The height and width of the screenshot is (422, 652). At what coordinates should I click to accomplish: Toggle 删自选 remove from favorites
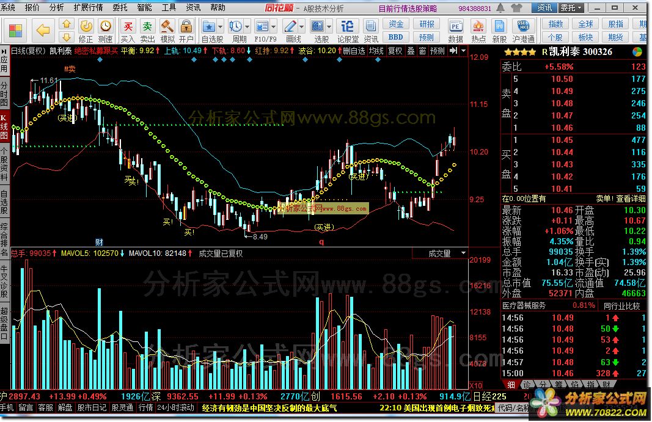click(x=354, y=51)
